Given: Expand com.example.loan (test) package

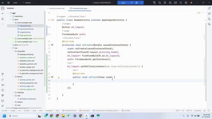Looking at the screenshot, I should (x=13, y=42).
